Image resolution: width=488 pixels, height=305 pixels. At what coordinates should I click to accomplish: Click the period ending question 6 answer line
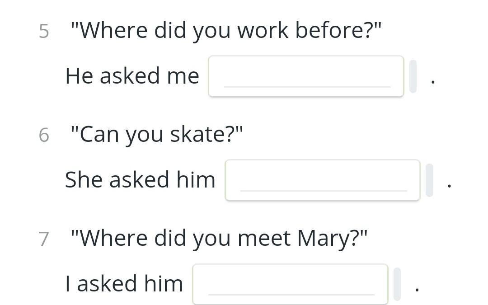tap(449, 186)
